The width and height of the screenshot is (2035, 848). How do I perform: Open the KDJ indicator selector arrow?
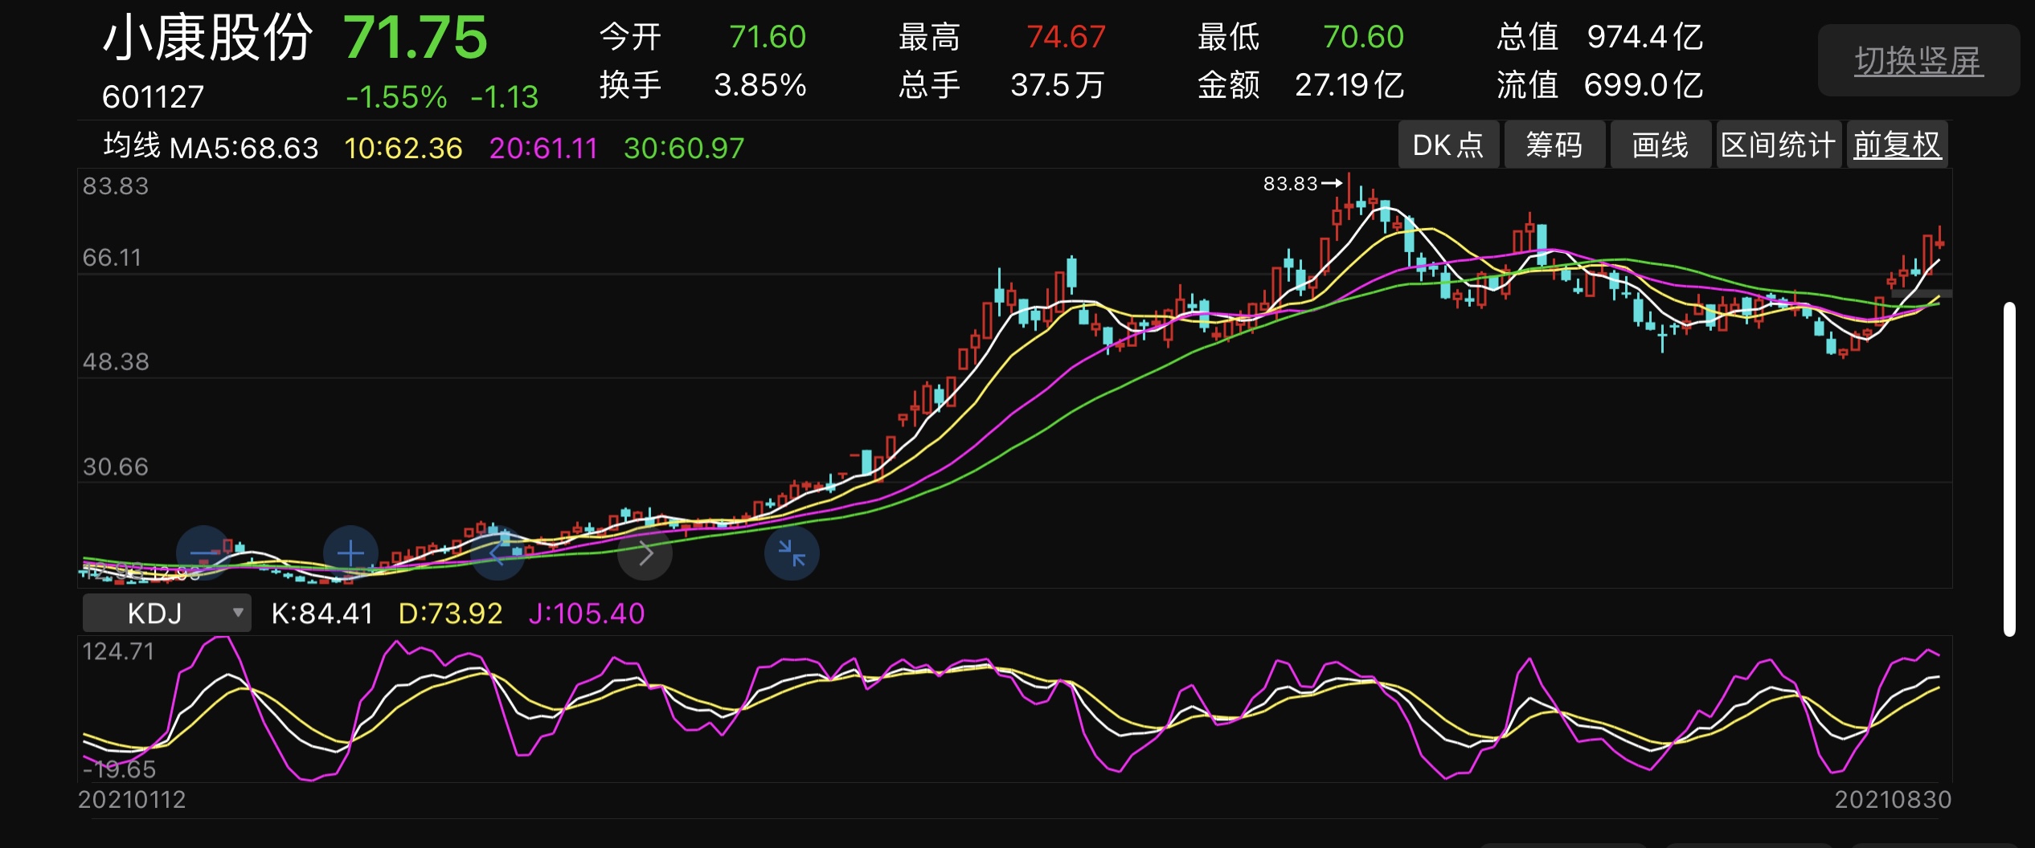pyautogui.click(x=238, y=613)
